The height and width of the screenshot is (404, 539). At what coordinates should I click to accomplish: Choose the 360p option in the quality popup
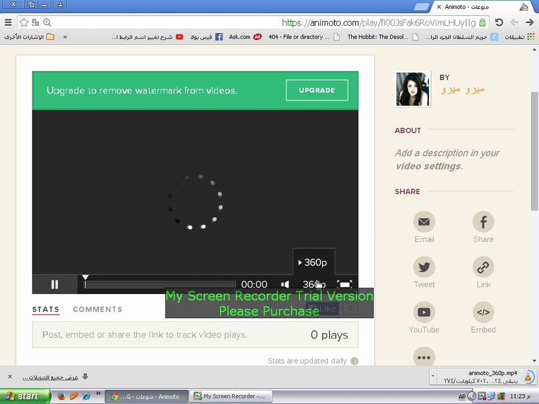tap(313, 263)
